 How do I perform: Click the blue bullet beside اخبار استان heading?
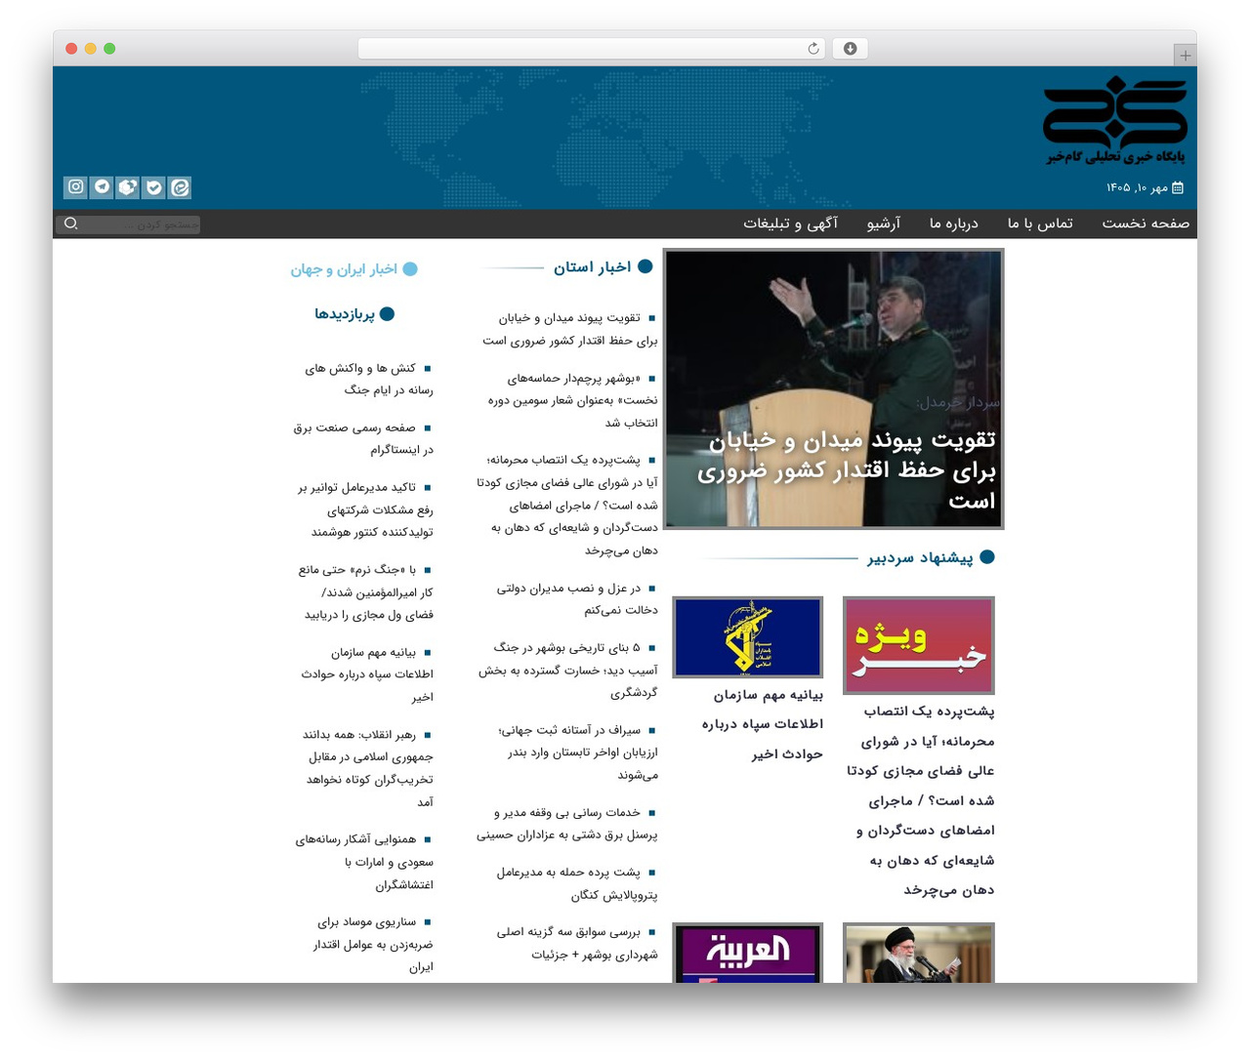pyautogui.click(x=645, y=266)
